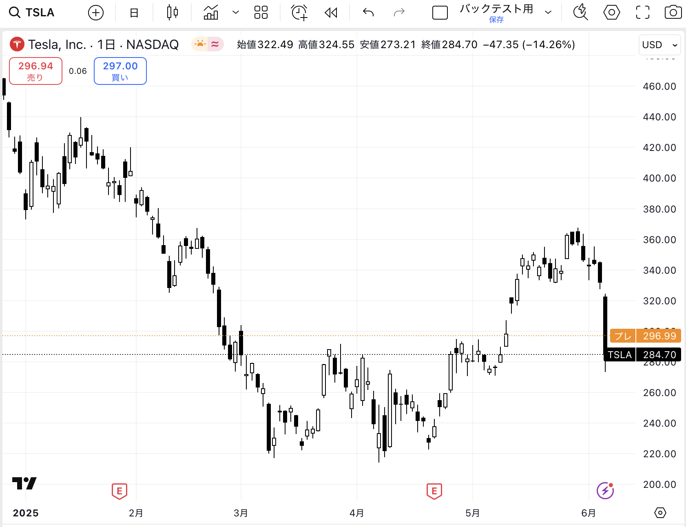Open the 日 timeframe interval selector
The height and width of the screenshot is (527, 686).
click(x=134, y=13)
